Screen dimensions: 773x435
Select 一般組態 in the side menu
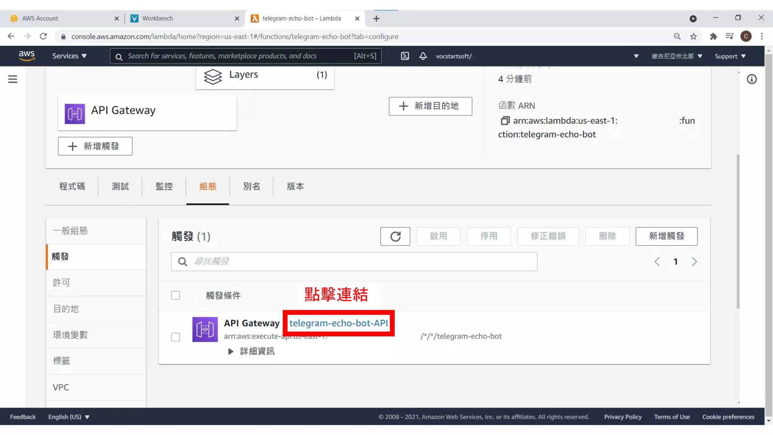(x=96, y=231)
